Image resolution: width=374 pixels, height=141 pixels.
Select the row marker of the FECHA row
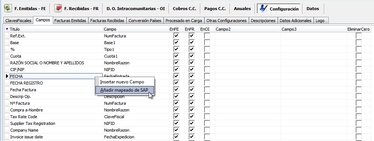pyautogui.click(x=7, y=76)
